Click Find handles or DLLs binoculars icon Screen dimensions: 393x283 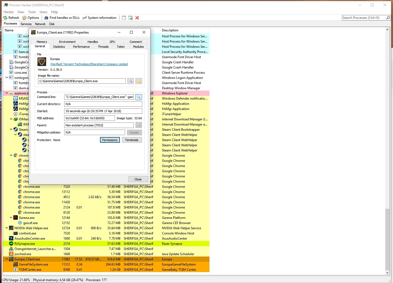(x=46, y=18)
